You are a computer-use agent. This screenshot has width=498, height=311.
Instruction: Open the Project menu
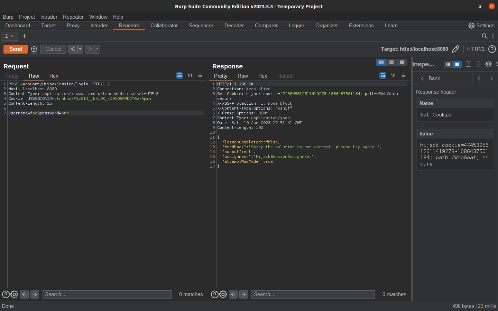(x=27, y=17)
